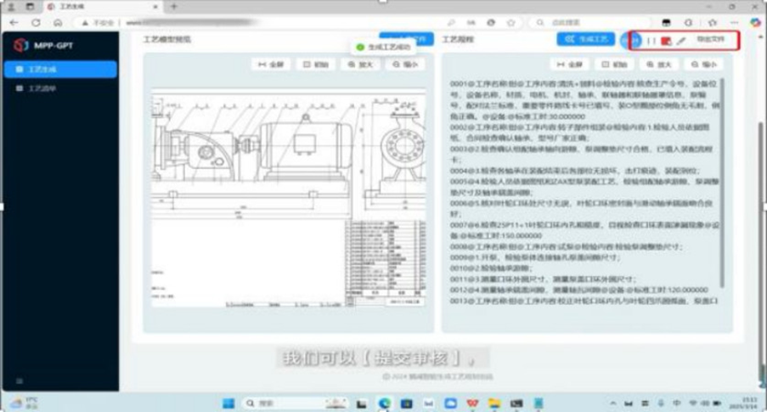Open the browser favorites list icon

[x=712, y=22]
